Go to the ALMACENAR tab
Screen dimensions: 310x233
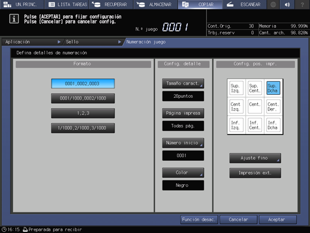coord(156,4)
